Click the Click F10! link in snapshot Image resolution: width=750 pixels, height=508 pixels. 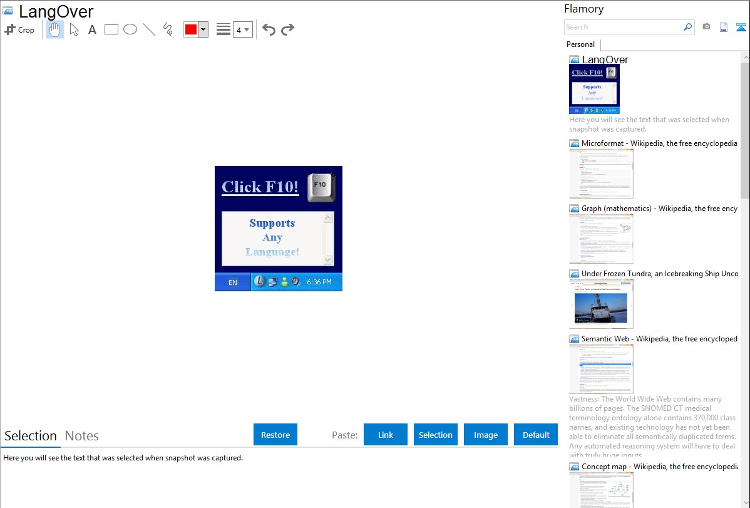pos(260,187)
